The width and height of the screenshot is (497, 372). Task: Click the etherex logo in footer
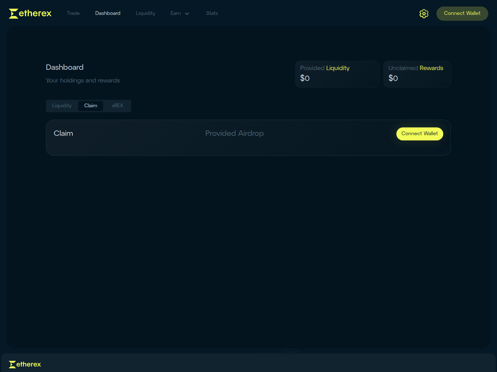pos(25,364)
